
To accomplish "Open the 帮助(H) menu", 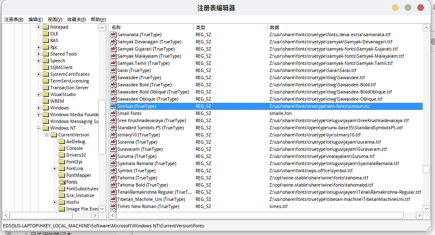I will pyautogui.click(x=98, y=19).
